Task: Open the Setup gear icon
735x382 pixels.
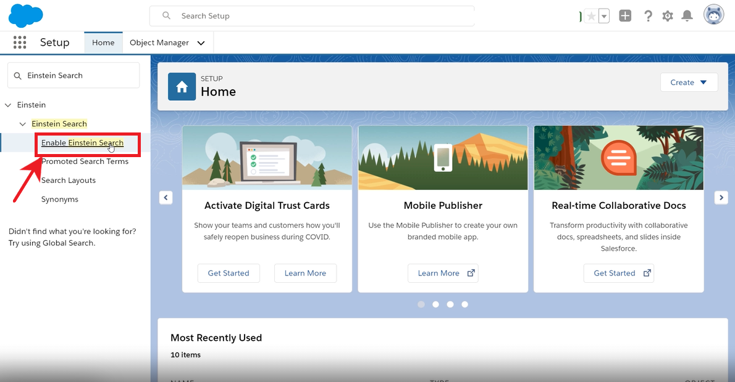Action: pos(668,17)
